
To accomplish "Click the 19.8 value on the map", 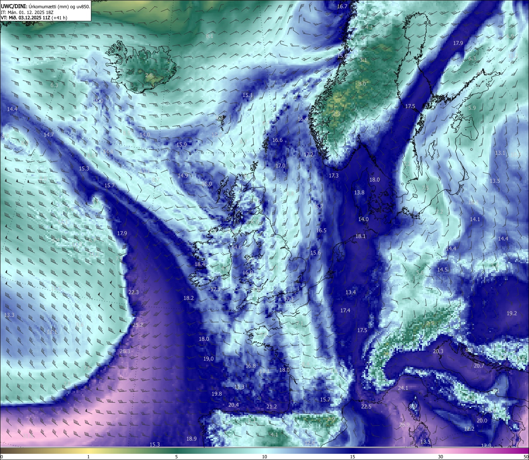I will [217, 394].
